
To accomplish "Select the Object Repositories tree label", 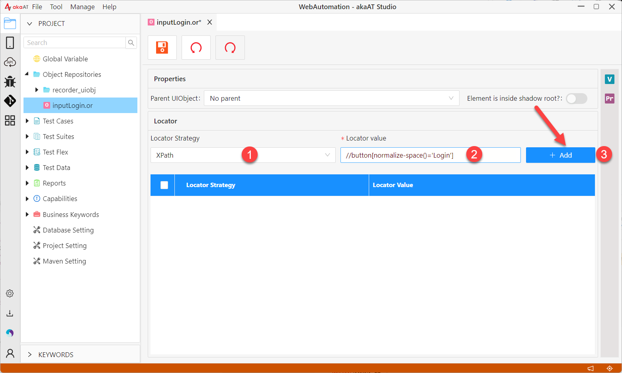I will pyautogui.click(x=72, y=74).
